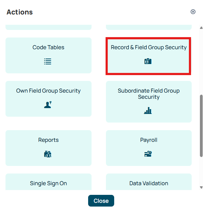Open the Code Tables tile
The width and height of the screenshot is (203, 210).
[x=49, y=55]
